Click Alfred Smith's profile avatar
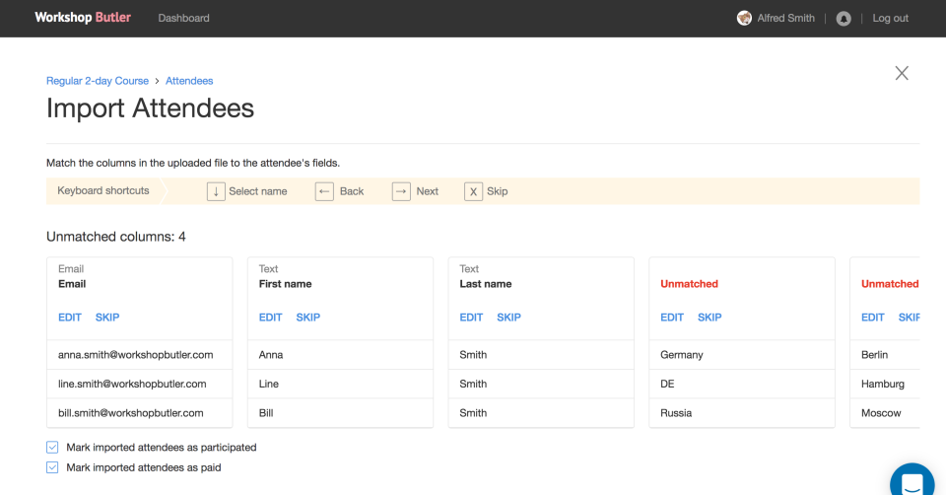The width and height of the screenshot is (946, 495). pos(744,19)
